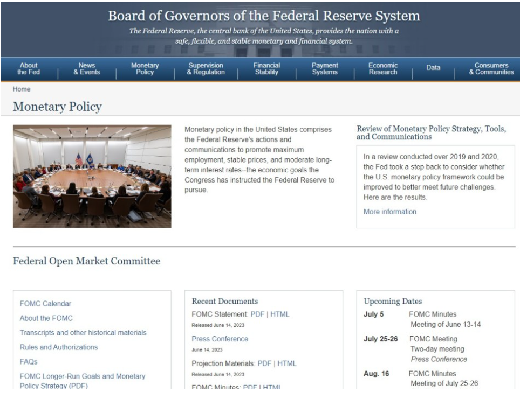Open Supervision & Regulation menu
Screen dimensions: 520x406
(x=206, y=68)
